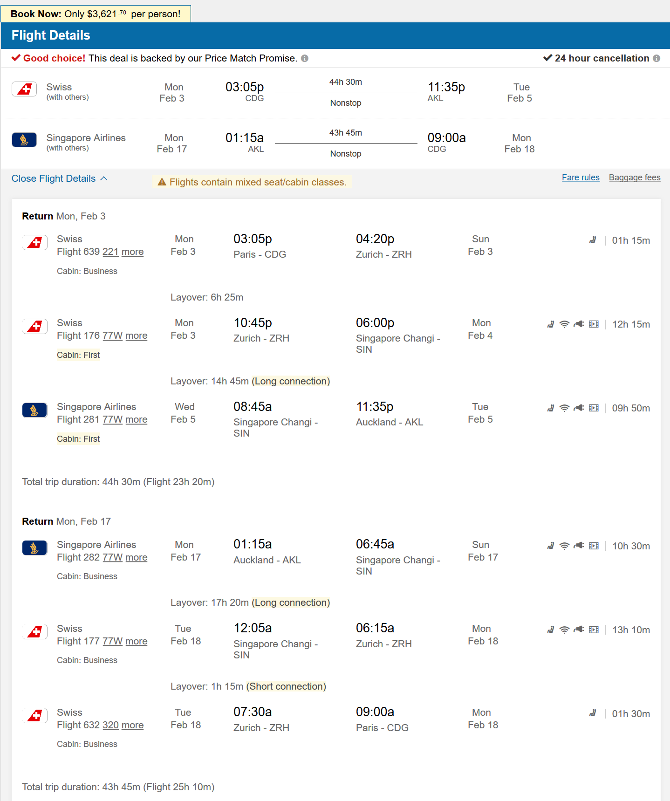Click the chevron beside Close Flight Details
This screenshot has width=670, height=801.
104,178
